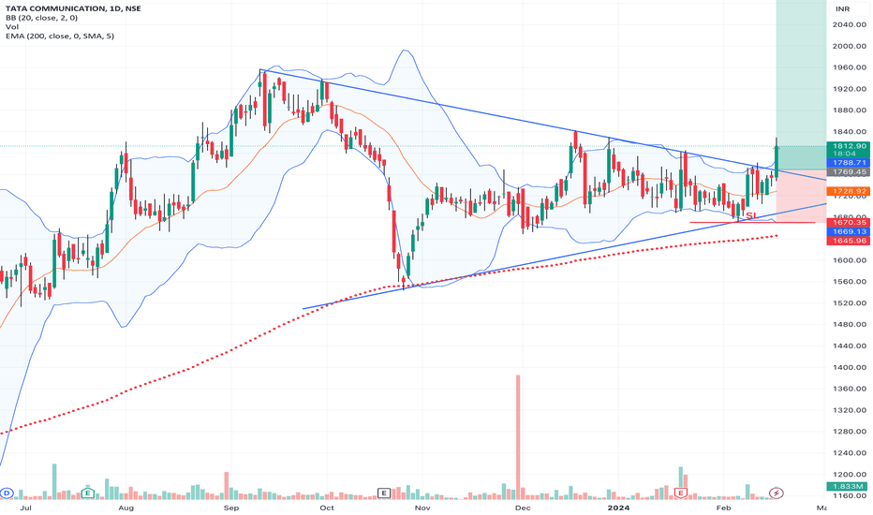Image resolution: width=873 pixels, height=515 pixels.
Task: Select the EMA (200, close, 0, SMA, 5) legend
Action: pos(60,37)
